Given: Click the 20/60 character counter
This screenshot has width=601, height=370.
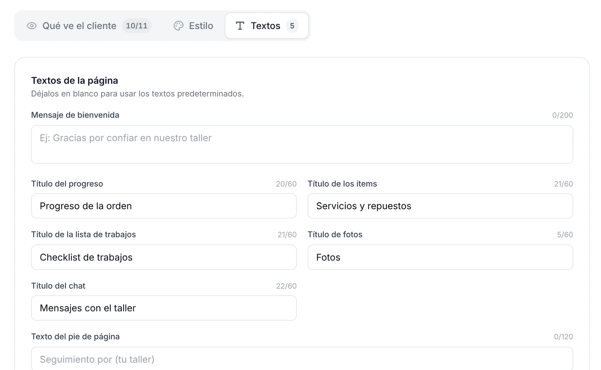Looking at the screenshot, I should tap(286, 184).
